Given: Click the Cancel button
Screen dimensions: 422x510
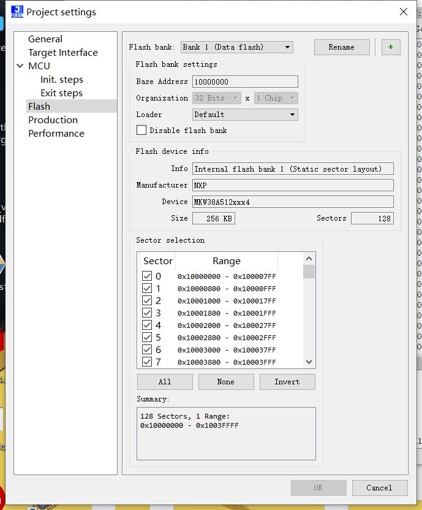Looking at the screenshot, I should coord(380,488).
